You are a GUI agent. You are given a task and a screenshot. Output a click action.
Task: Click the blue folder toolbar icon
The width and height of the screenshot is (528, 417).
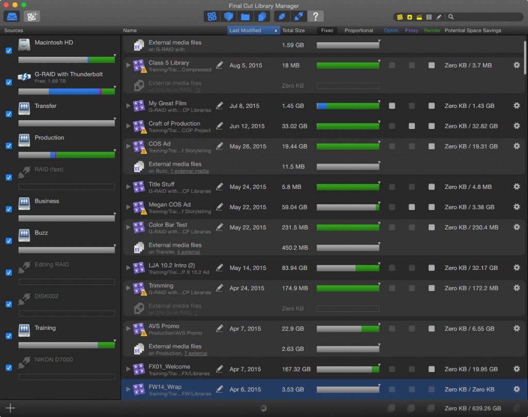pos(245,16)
